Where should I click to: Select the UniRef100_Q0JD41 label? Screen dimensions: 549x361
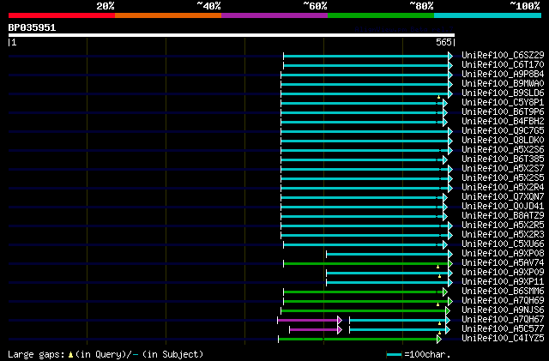point(503,207)
